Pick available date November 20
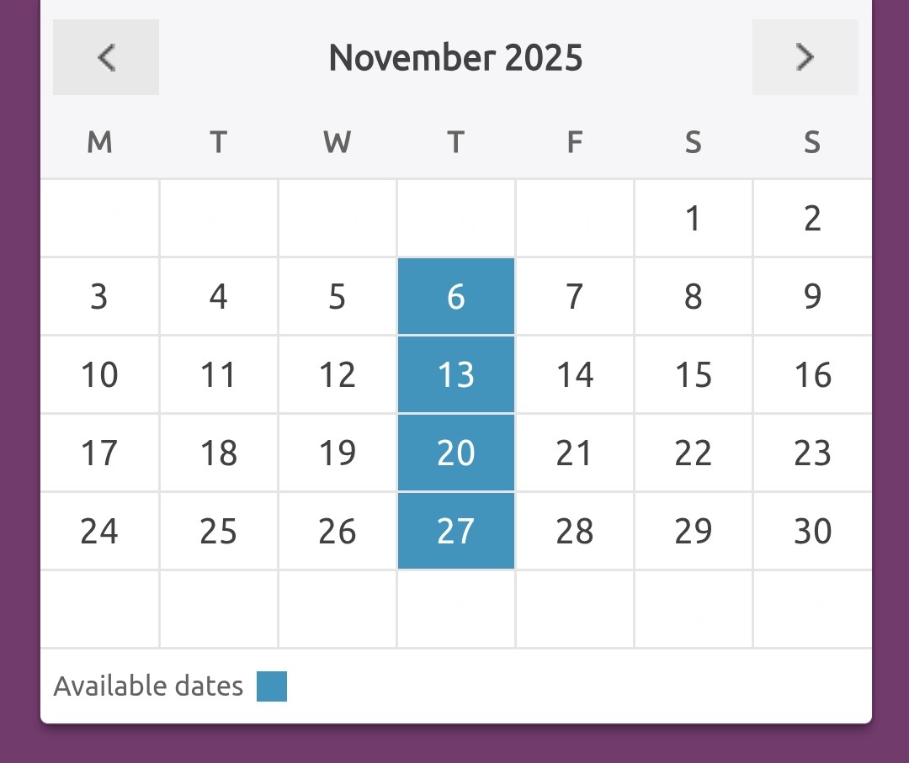The height and width of the screenshot is (763, 909). click(455, 453)
